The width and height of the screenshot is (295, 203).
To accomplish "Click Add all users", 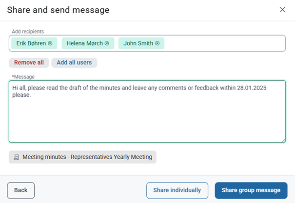I will tap(74, 62).
